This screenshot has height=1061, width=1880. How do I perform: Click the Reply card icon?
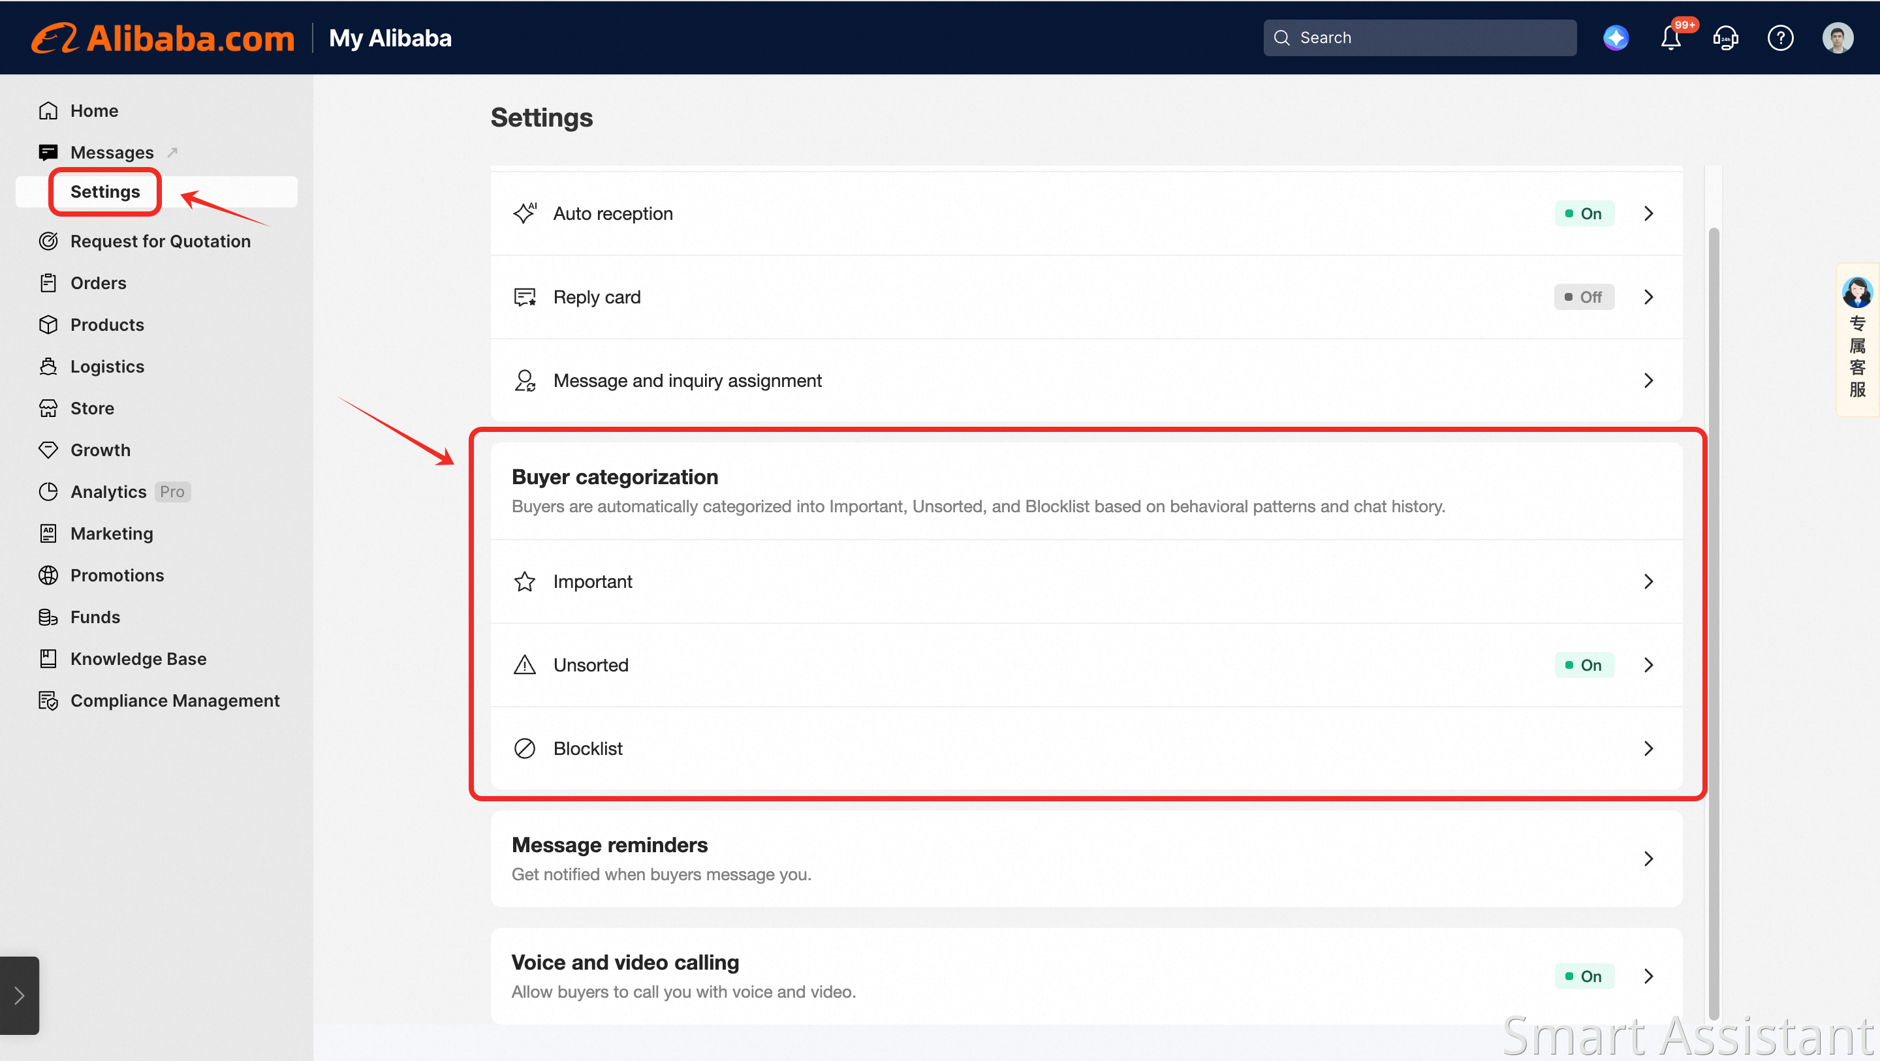pos(525,297)
